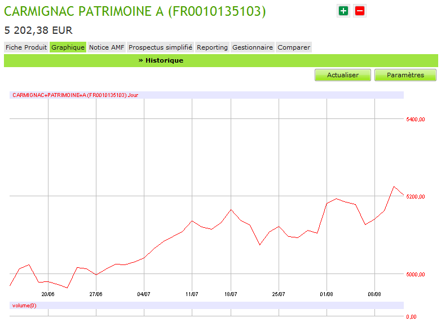Click the highest peak of the price curve

point(394,187)
